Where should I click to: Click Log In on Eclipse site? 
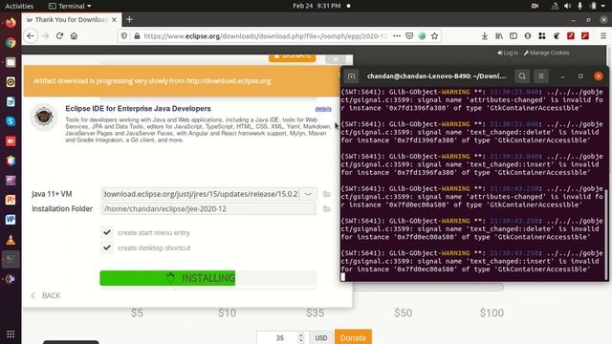pos(508,53)
